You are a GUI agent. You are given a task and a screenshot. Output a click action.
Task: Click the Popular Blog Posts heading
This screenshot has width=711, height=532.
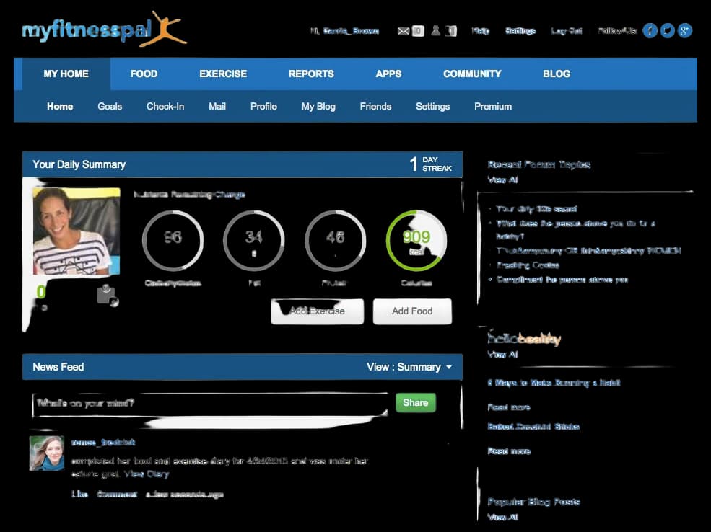(533, 502)
